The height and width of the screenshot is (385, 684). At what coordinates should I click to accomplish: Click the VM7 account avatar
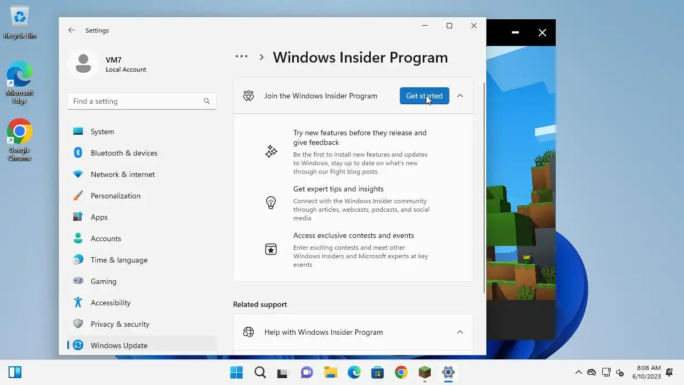[83, 64]
